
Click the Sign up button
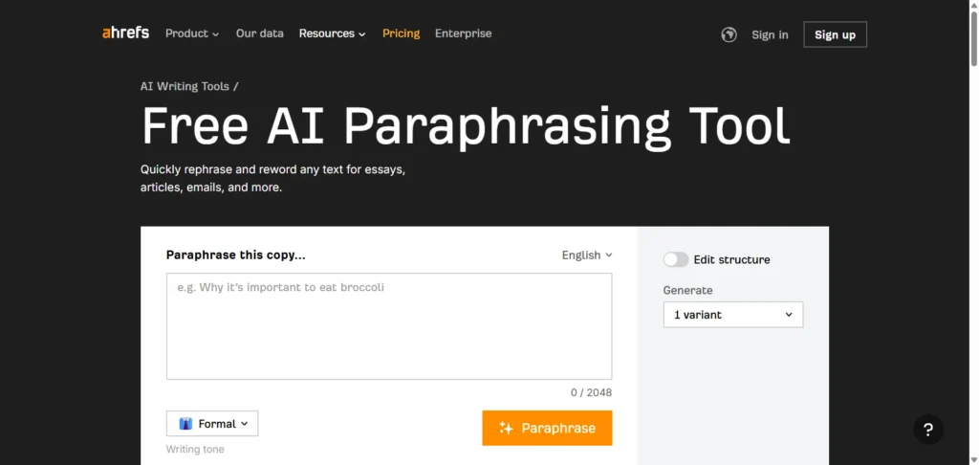click(835, 34)
